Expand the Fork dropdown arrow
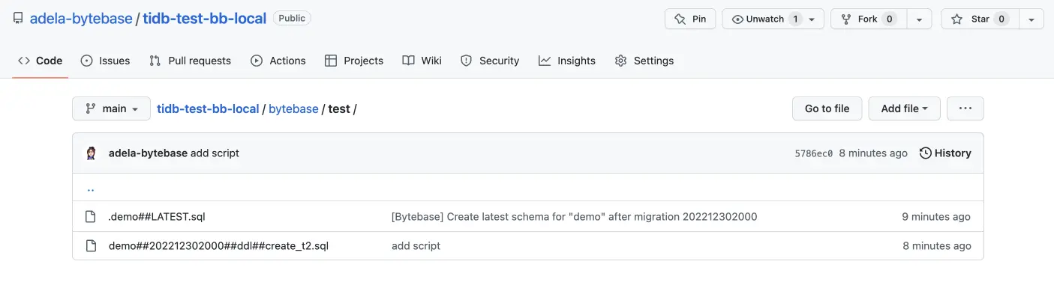The height and width of the screenshot is (291, 1054). pos(919,19)
